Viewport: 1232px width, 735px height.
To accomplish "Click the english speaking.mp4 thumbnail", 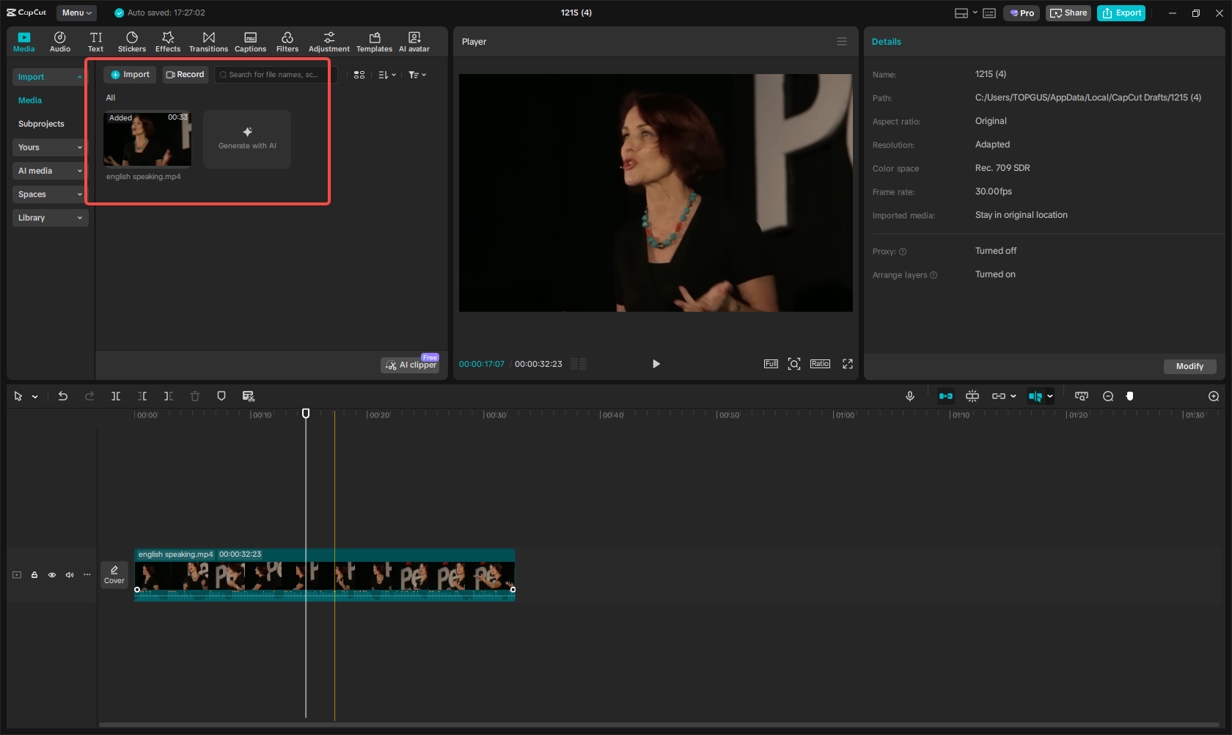I will pyautogui.click(x=147, y=139).
